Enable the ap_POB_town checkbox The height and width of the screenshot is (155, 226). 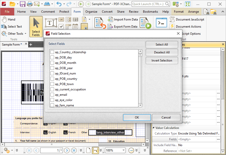click(x=52, y=84)
